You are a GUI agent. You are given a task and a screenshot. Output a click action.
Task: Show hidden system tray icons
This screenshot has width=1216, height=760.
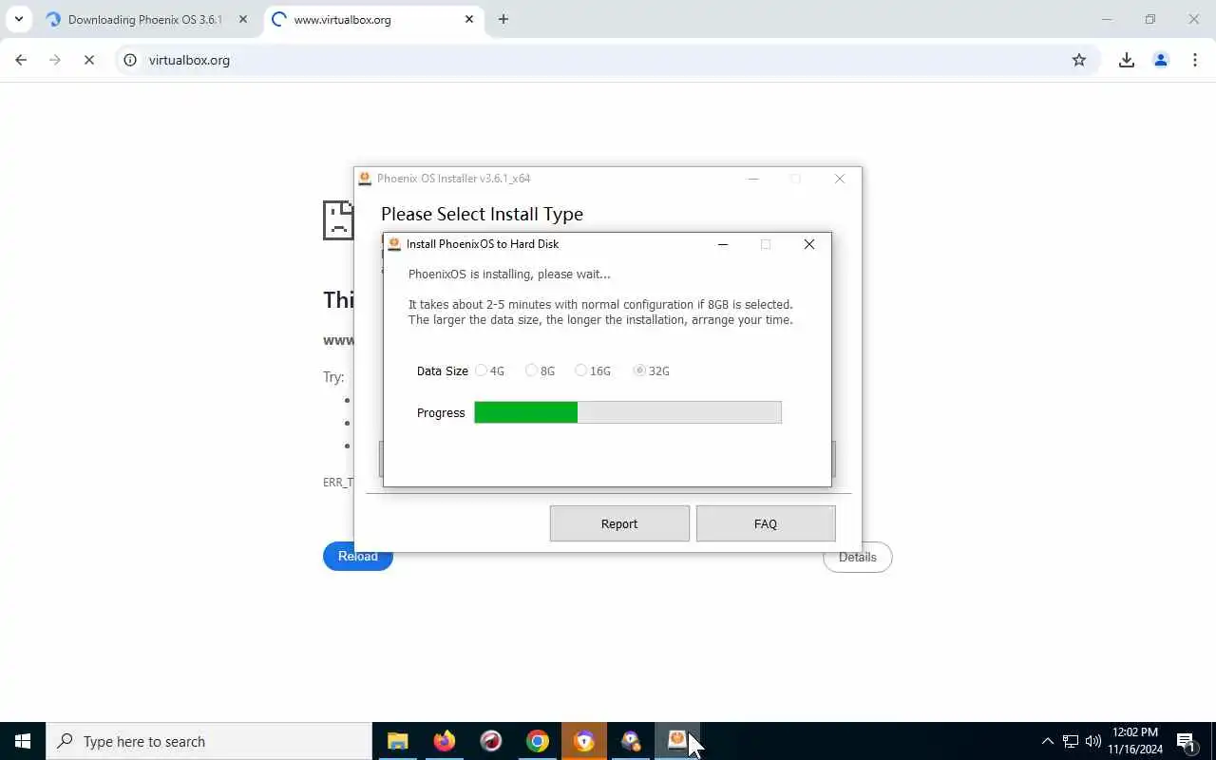[x=1048, y=741]
